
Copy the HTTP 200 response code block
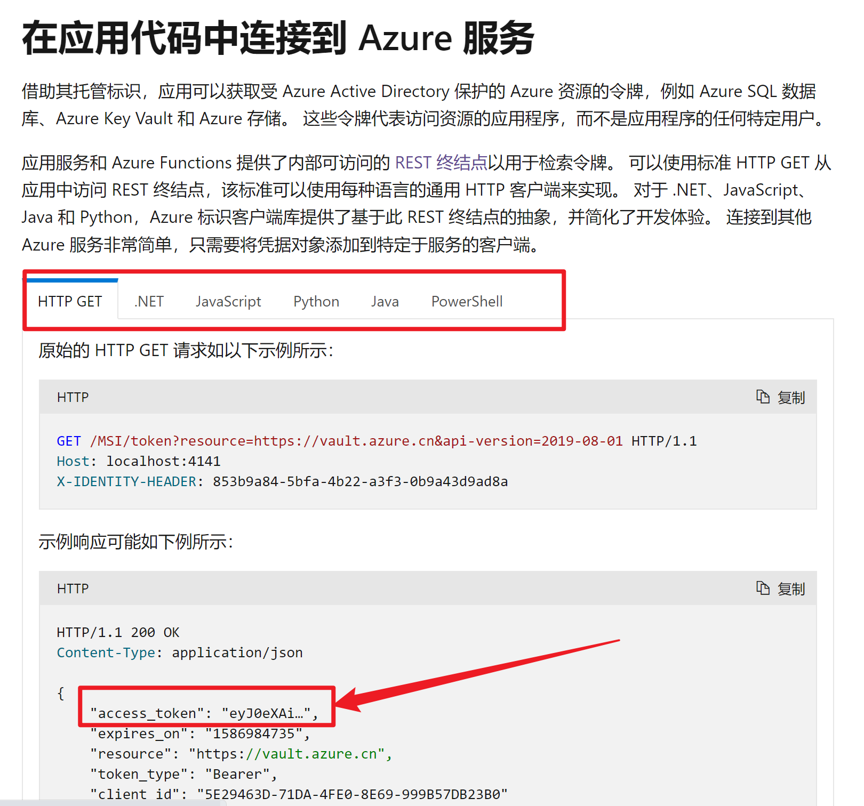point(781,589)
